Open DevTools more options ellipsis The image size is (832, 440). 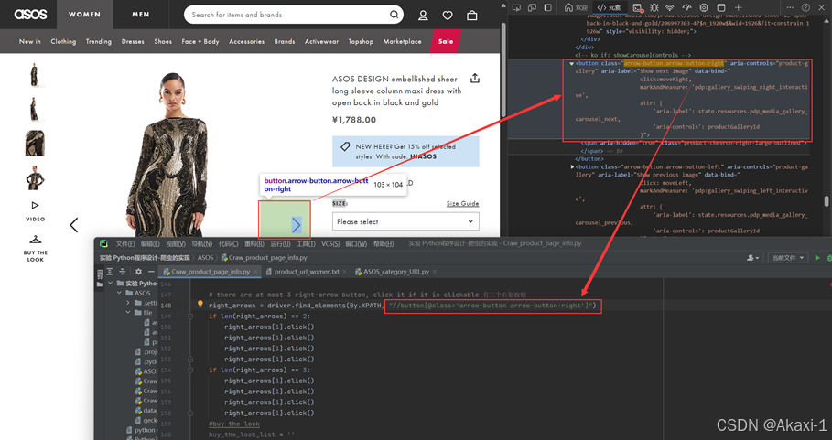tap(790, 7)
